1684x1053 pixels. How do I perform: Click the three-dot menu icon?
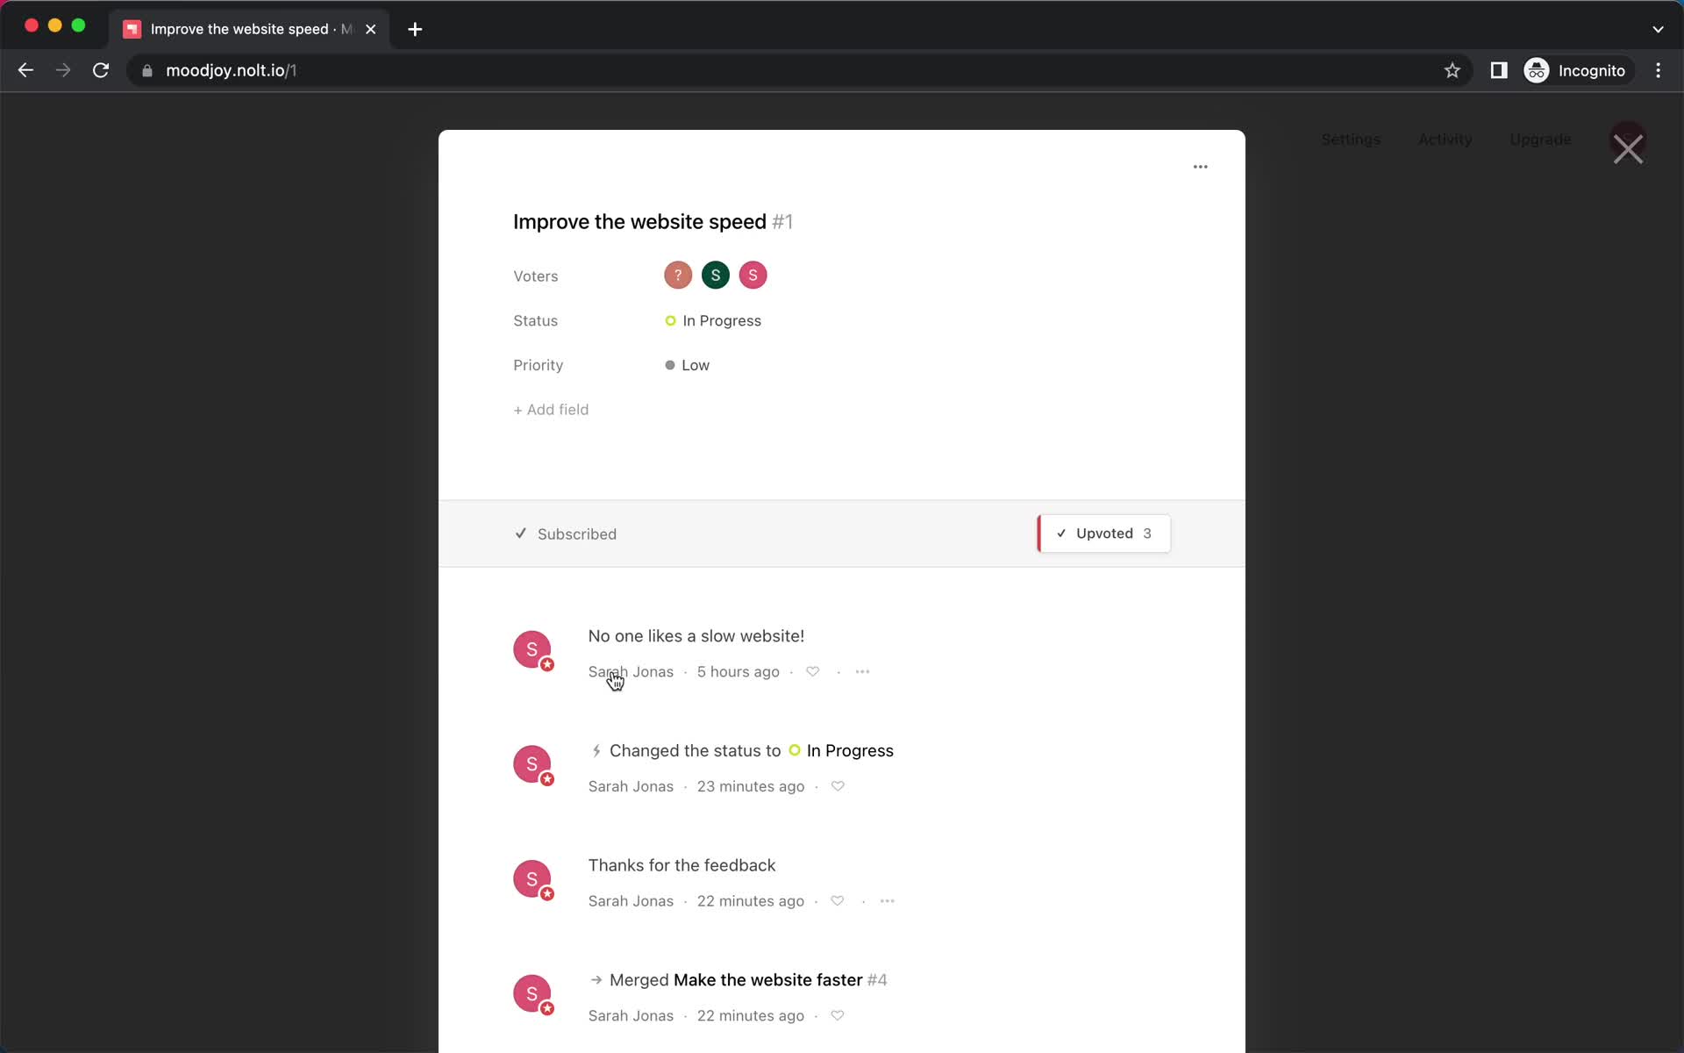pyautogui.click(x=1200, y=165)
